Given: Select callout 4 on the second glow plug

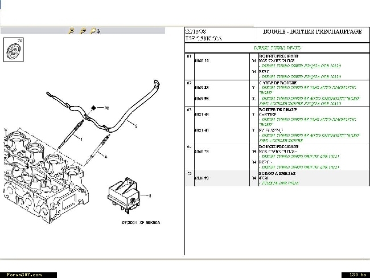Looking at the screenshot, I should click(106, 157).
